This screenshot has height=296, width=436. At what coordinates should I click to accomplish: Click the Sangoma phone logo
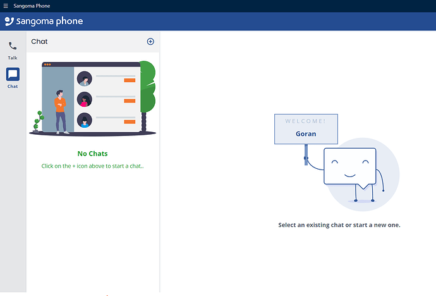pos(44,22)
